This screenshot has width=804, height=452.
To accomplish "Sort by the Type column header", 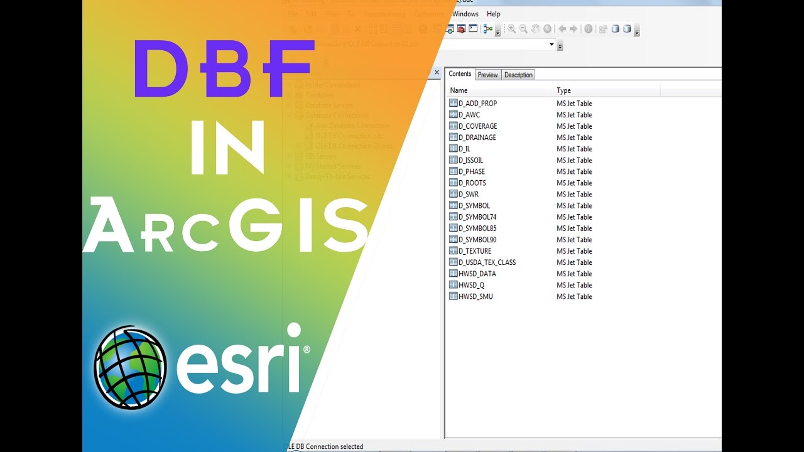I will coord(607,91).
